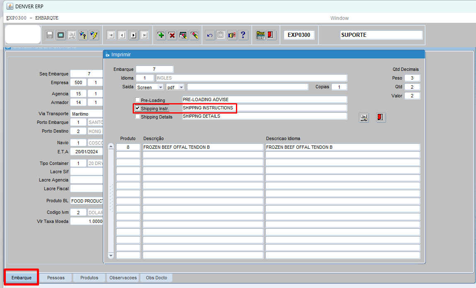Click the pointing hand list icon
This screenshot has height=288, width=476.
pos(232,35)
